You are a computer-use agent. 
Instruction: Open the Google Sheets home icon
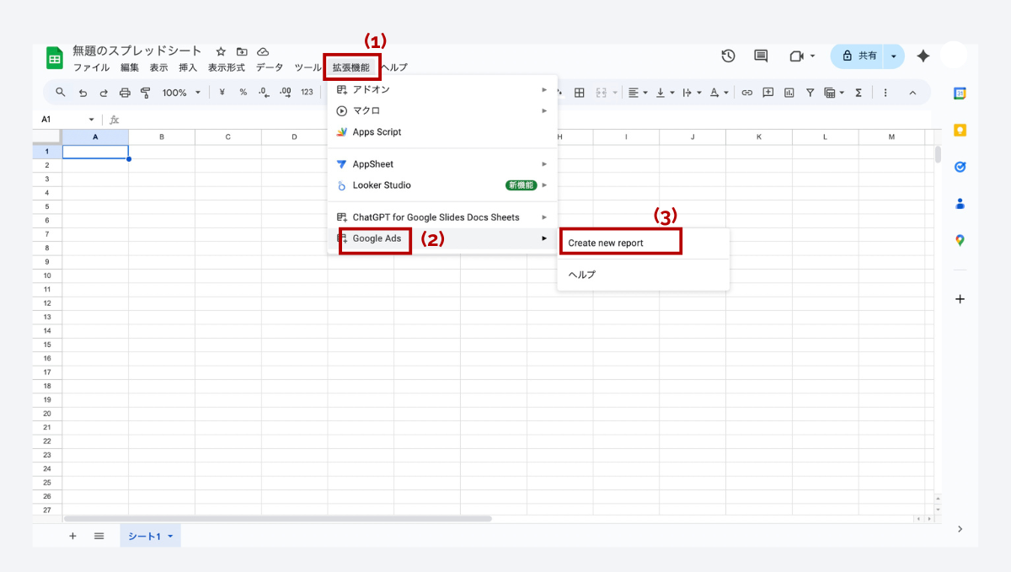click(x=55, y=59)
